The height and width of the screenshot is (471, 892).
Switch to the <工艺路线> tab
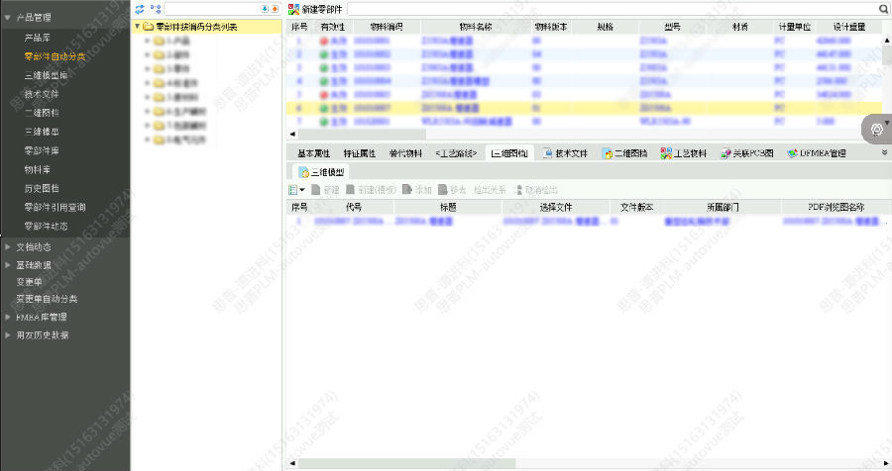(x=456, y=153)
